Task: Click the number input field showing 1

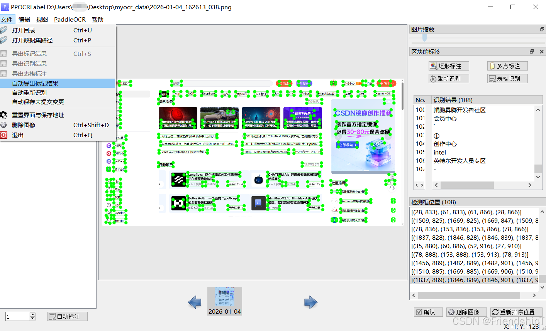Action: coord(18,316)
